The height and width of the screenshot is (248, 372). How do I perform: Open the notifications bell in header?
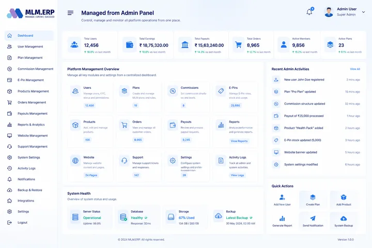coord(309,12)
